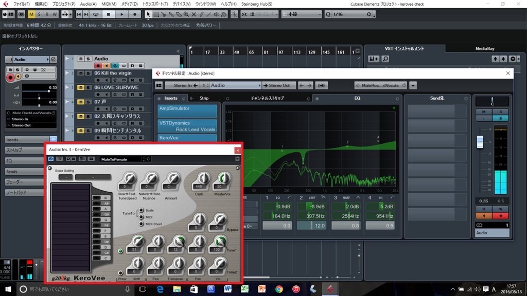Click the plus Add Track icon
This screenshot has height=296, width=527.
click(x=178, y=51)
